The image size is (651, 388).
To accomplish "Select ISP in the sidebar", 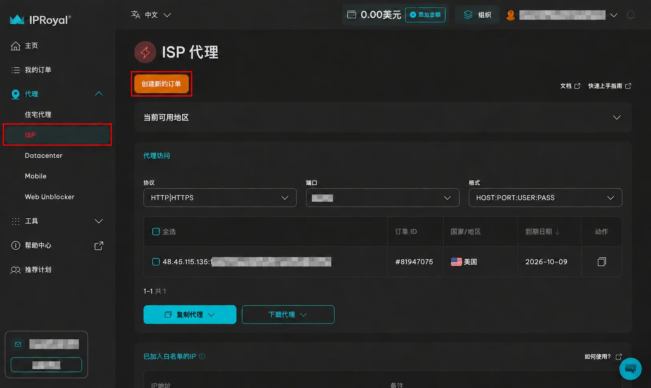I will point(57,135).
